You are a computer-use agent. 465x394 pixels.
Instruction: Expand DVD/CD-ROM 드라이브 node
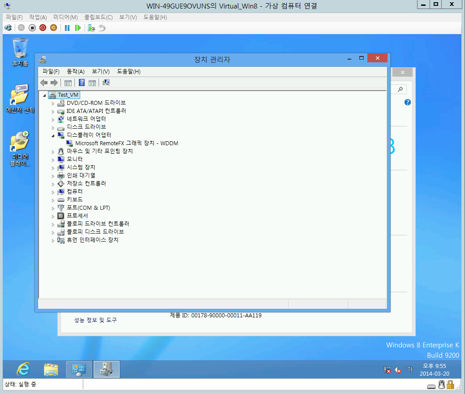(x=53, y=104)
